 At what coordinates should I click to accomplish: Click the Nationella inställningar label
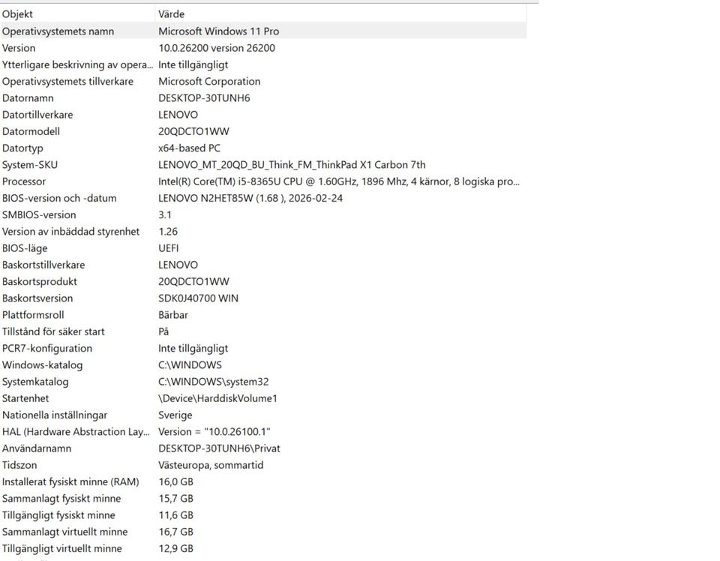coord(55,415)
